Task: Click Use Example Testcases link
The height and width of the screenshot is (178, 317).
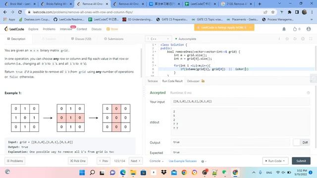Action: (x=183, y=161)
